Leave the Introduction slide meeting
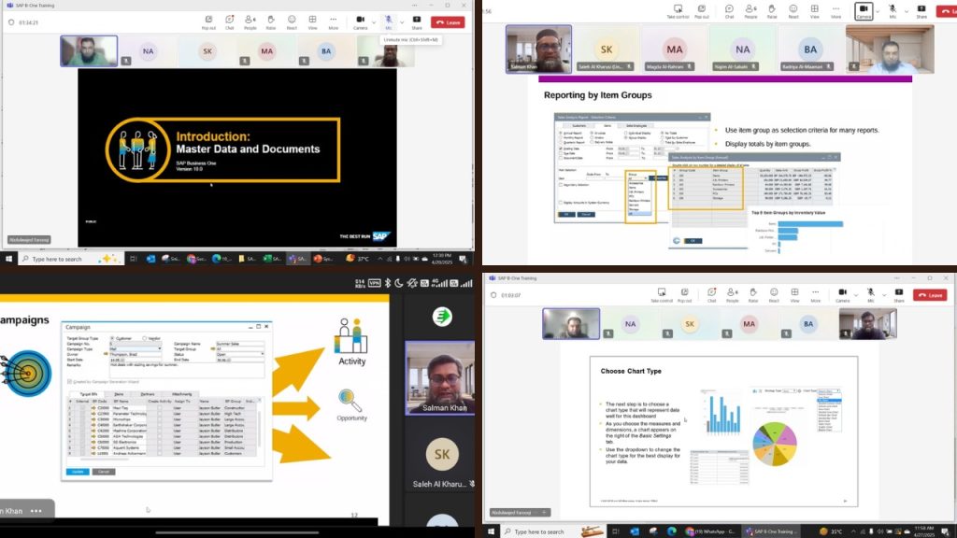Image resolution: width=957 pixels, height=538 pixels. [448, 22]
